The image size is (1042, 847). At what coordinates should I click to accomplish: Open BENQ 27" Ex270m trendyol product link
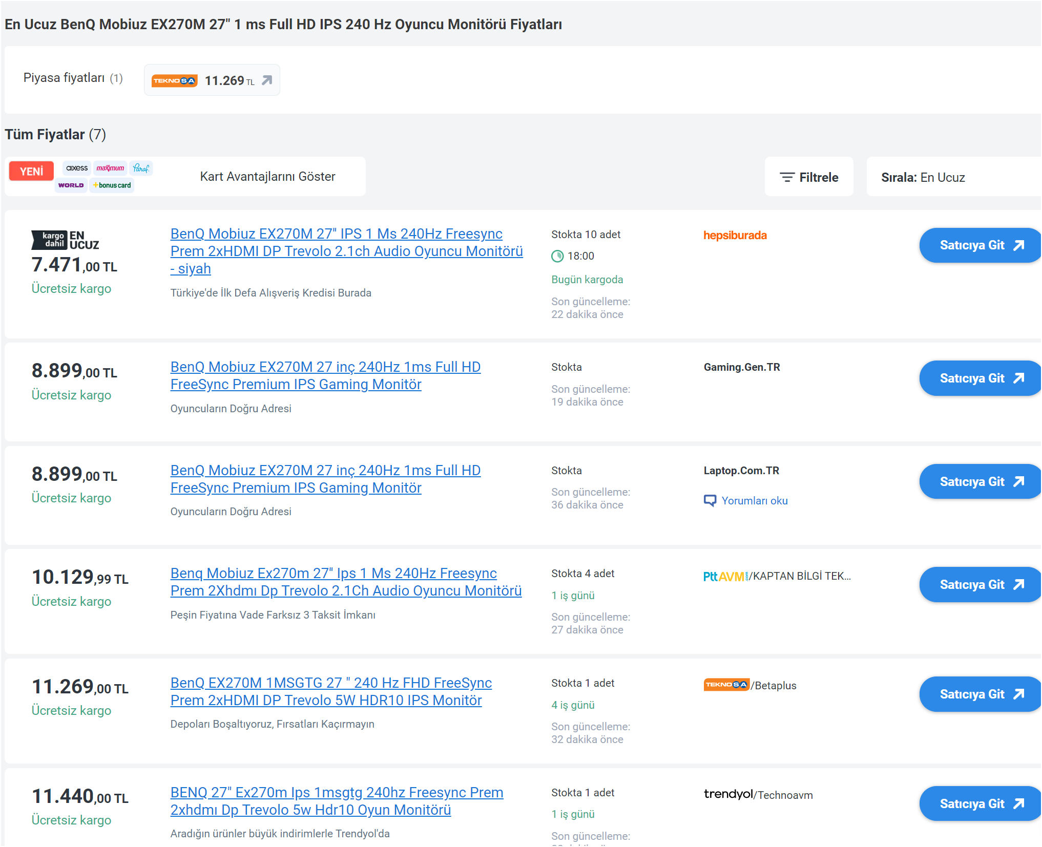[337, 801]
